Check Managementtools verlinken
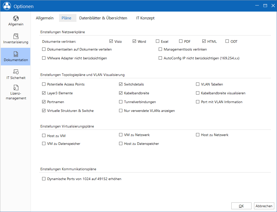Image resolution: width=277 pixels, height=212 pixels. 160,49
